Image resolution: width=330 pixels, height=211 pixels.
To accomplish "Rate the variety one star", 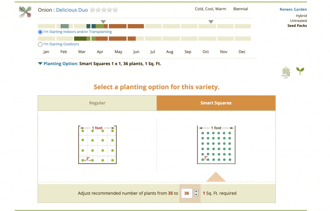I will pos(92,10).
